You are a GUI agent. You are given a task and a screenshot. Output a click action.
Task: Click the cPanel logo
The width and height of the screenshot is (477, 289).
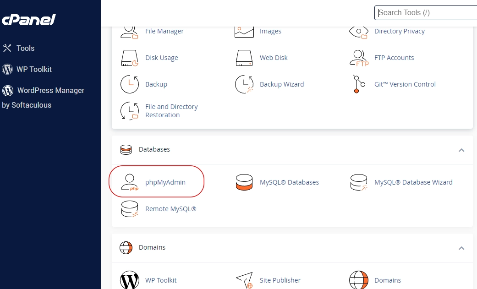click(x=28, y=20)
